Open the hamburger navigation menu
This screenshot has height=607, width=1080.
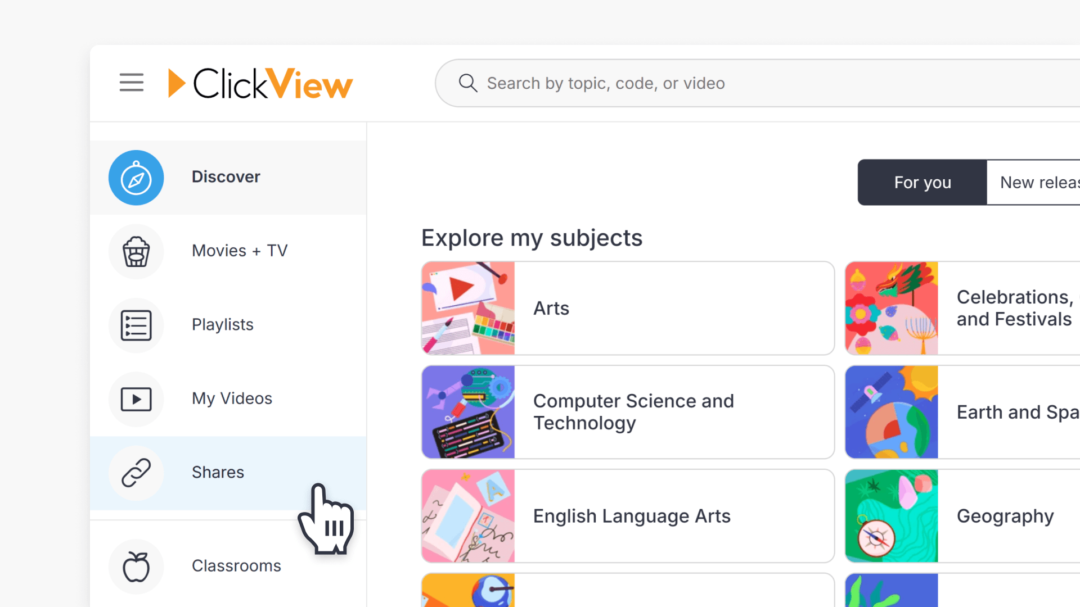(x=131, y=82)
